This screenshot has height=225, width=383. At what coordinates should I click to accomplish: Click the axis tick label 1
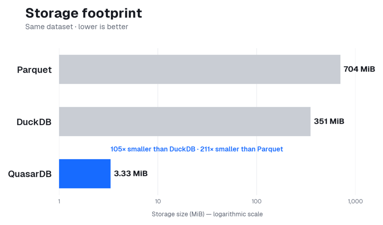(x=59, y=201)
